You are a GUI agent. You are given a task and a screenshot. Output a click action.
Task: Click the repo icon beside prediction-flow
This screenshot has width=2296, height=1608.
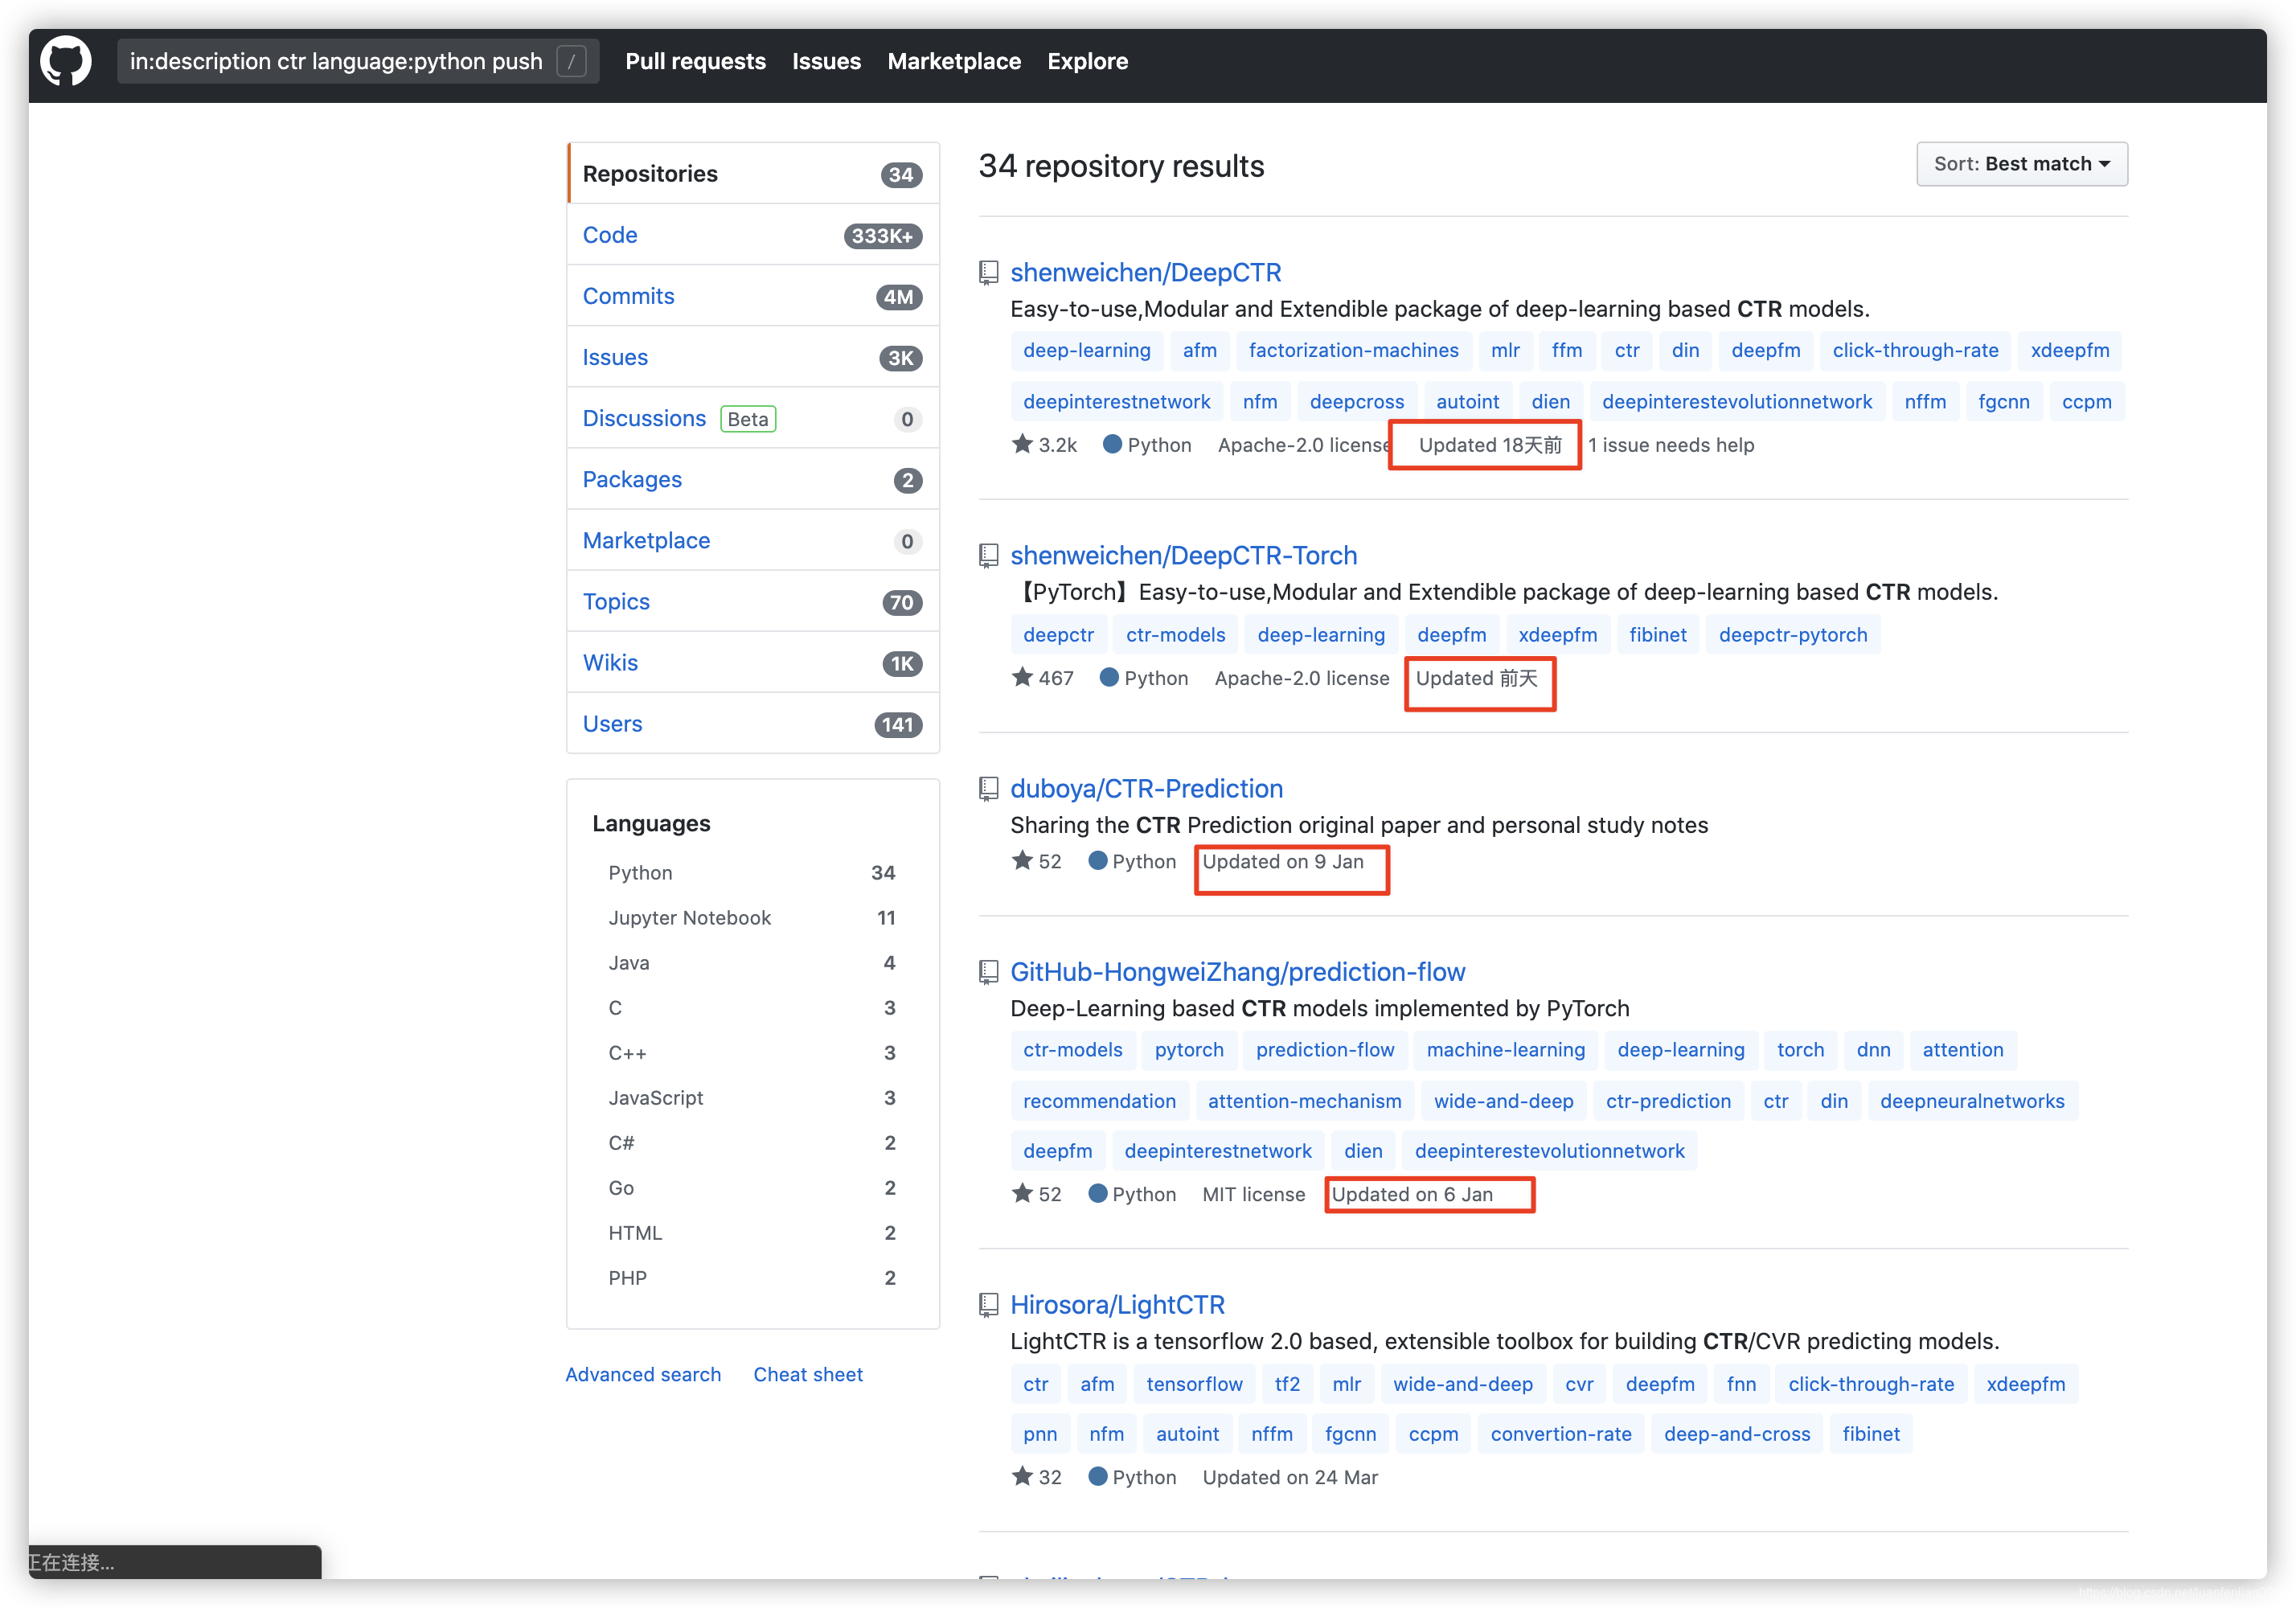point(988,972)
